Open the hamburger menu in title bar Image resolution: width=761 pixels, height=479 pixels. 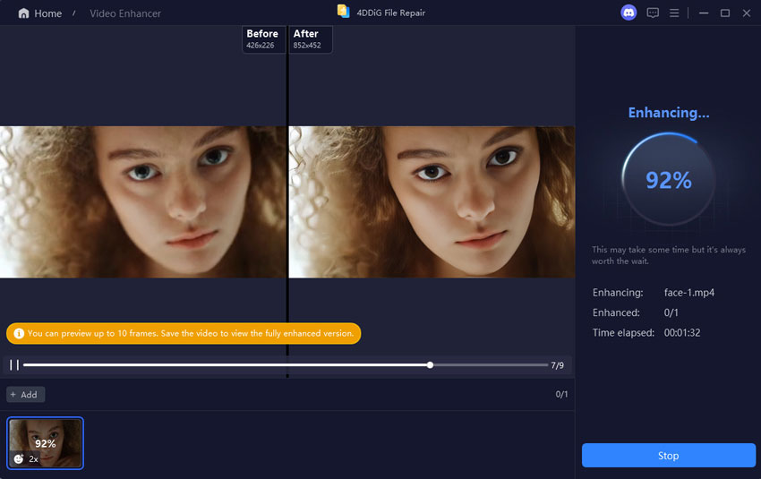coord(675,13)
